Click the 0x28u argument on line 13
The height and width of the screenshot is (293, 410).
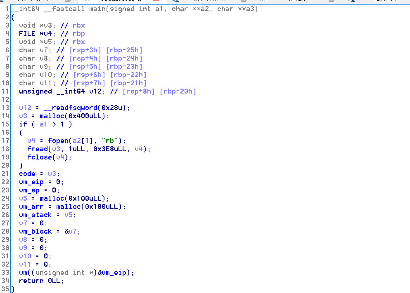[111, 108]
